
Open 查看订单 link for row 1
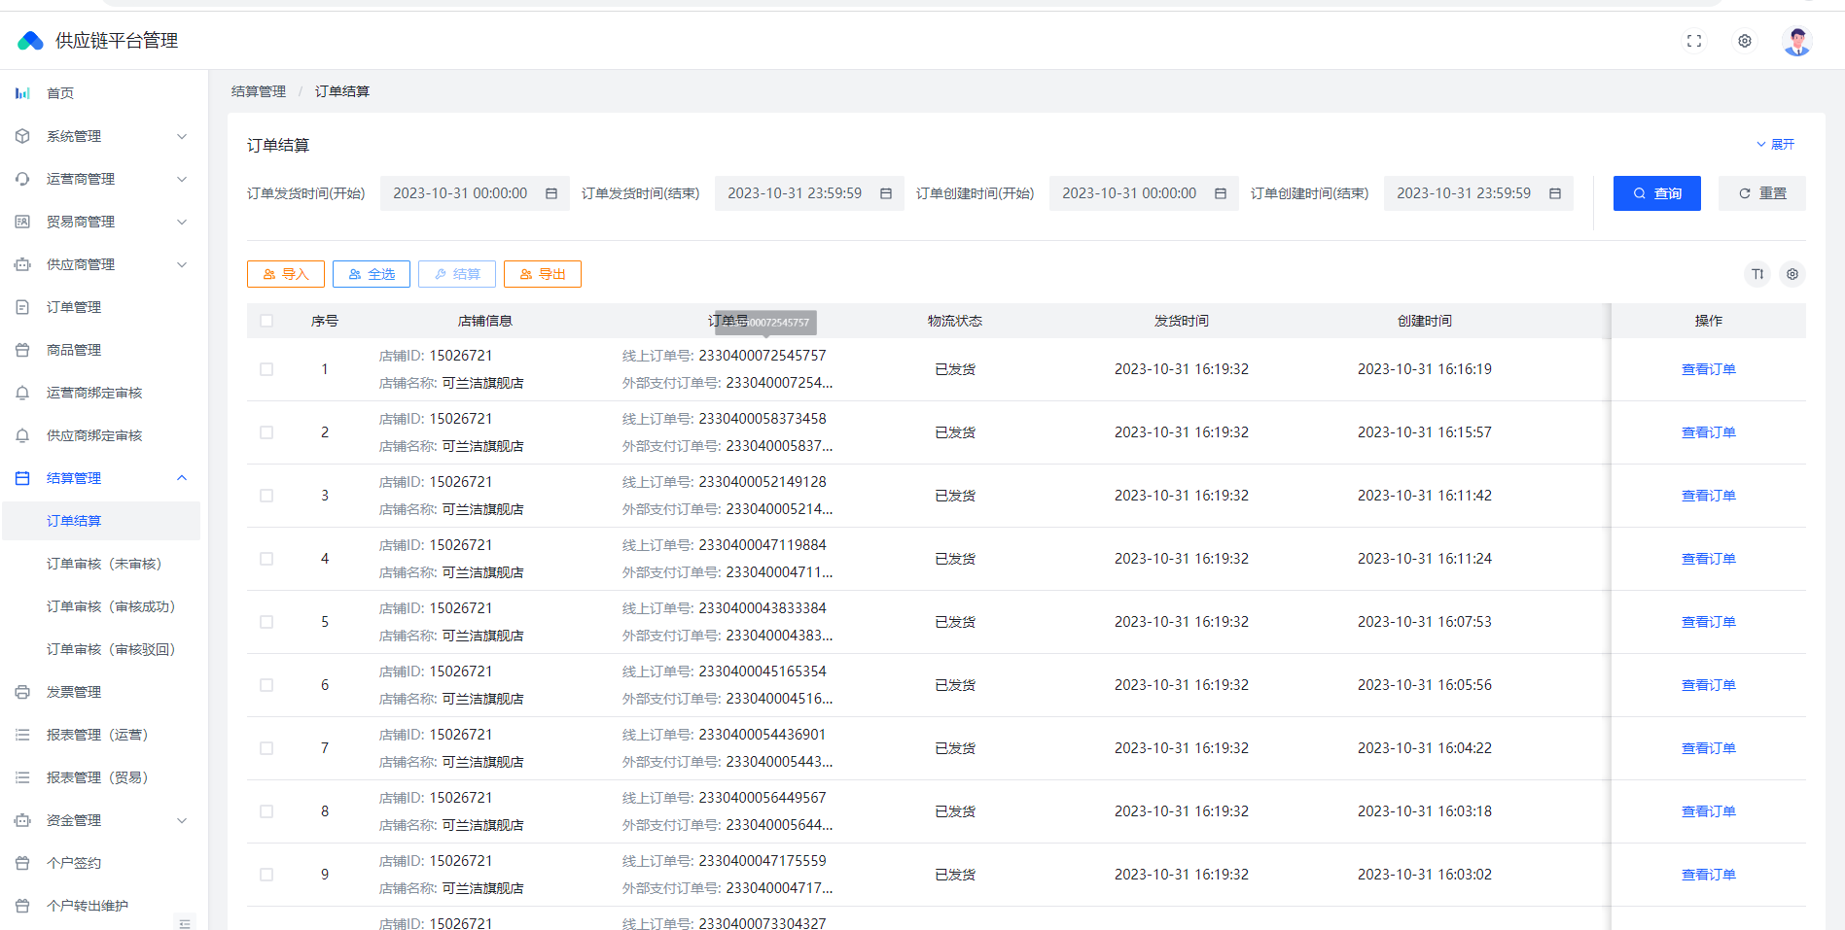point(1709,369)
